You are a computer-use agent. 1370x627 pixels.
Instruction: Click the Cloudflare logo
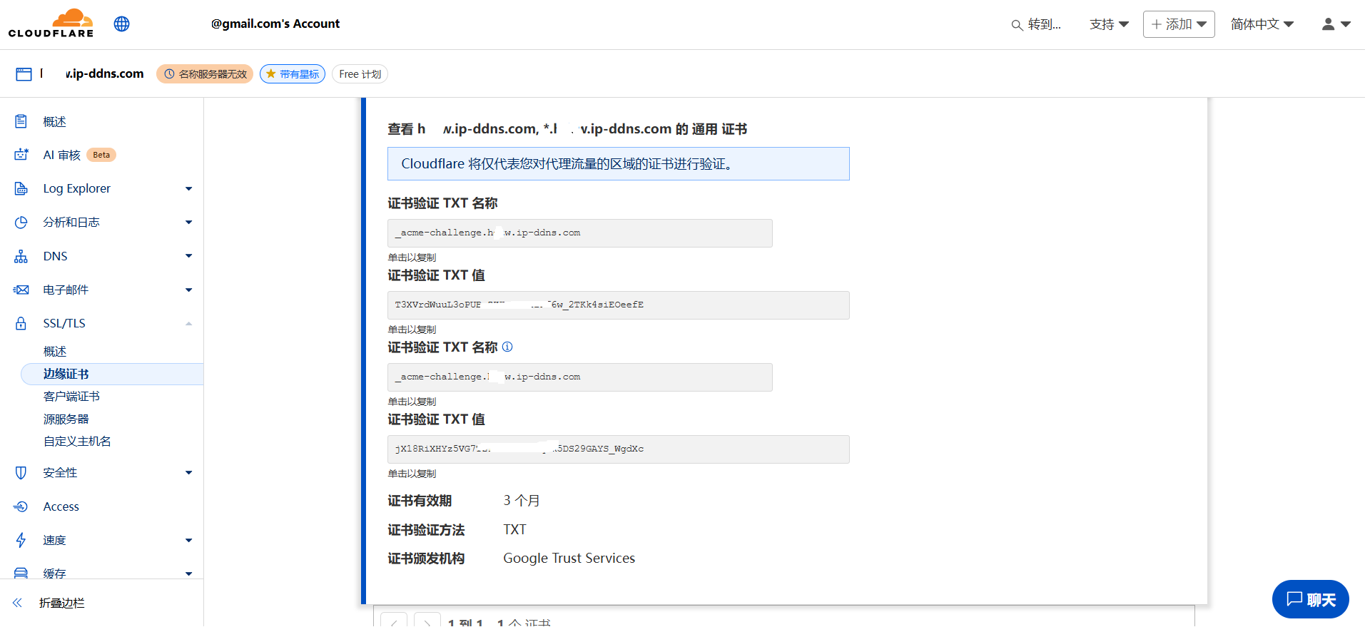[x=51, y=24]
